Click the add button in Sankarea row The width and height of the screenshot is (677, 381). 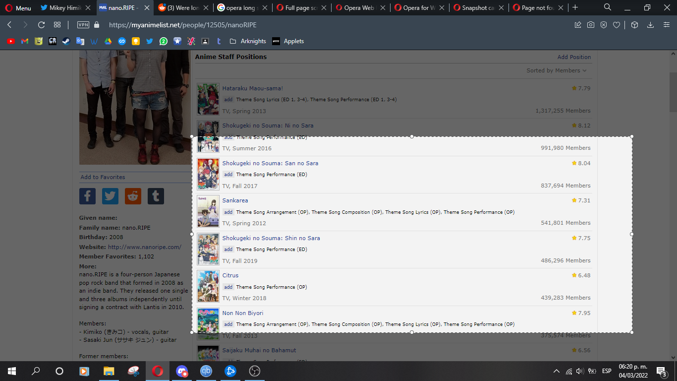[228, 212]
